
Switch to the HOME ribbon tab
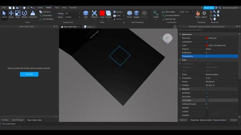click(40, 7)
